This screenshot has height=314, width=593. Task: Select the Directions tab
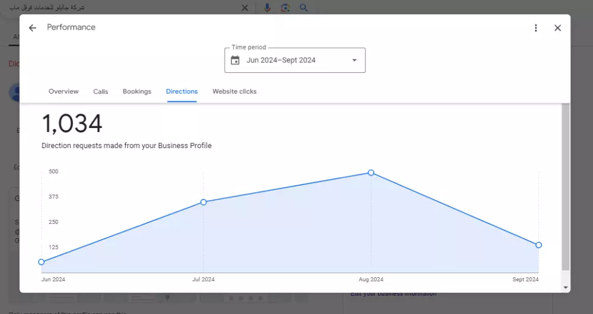pos(182,91)
